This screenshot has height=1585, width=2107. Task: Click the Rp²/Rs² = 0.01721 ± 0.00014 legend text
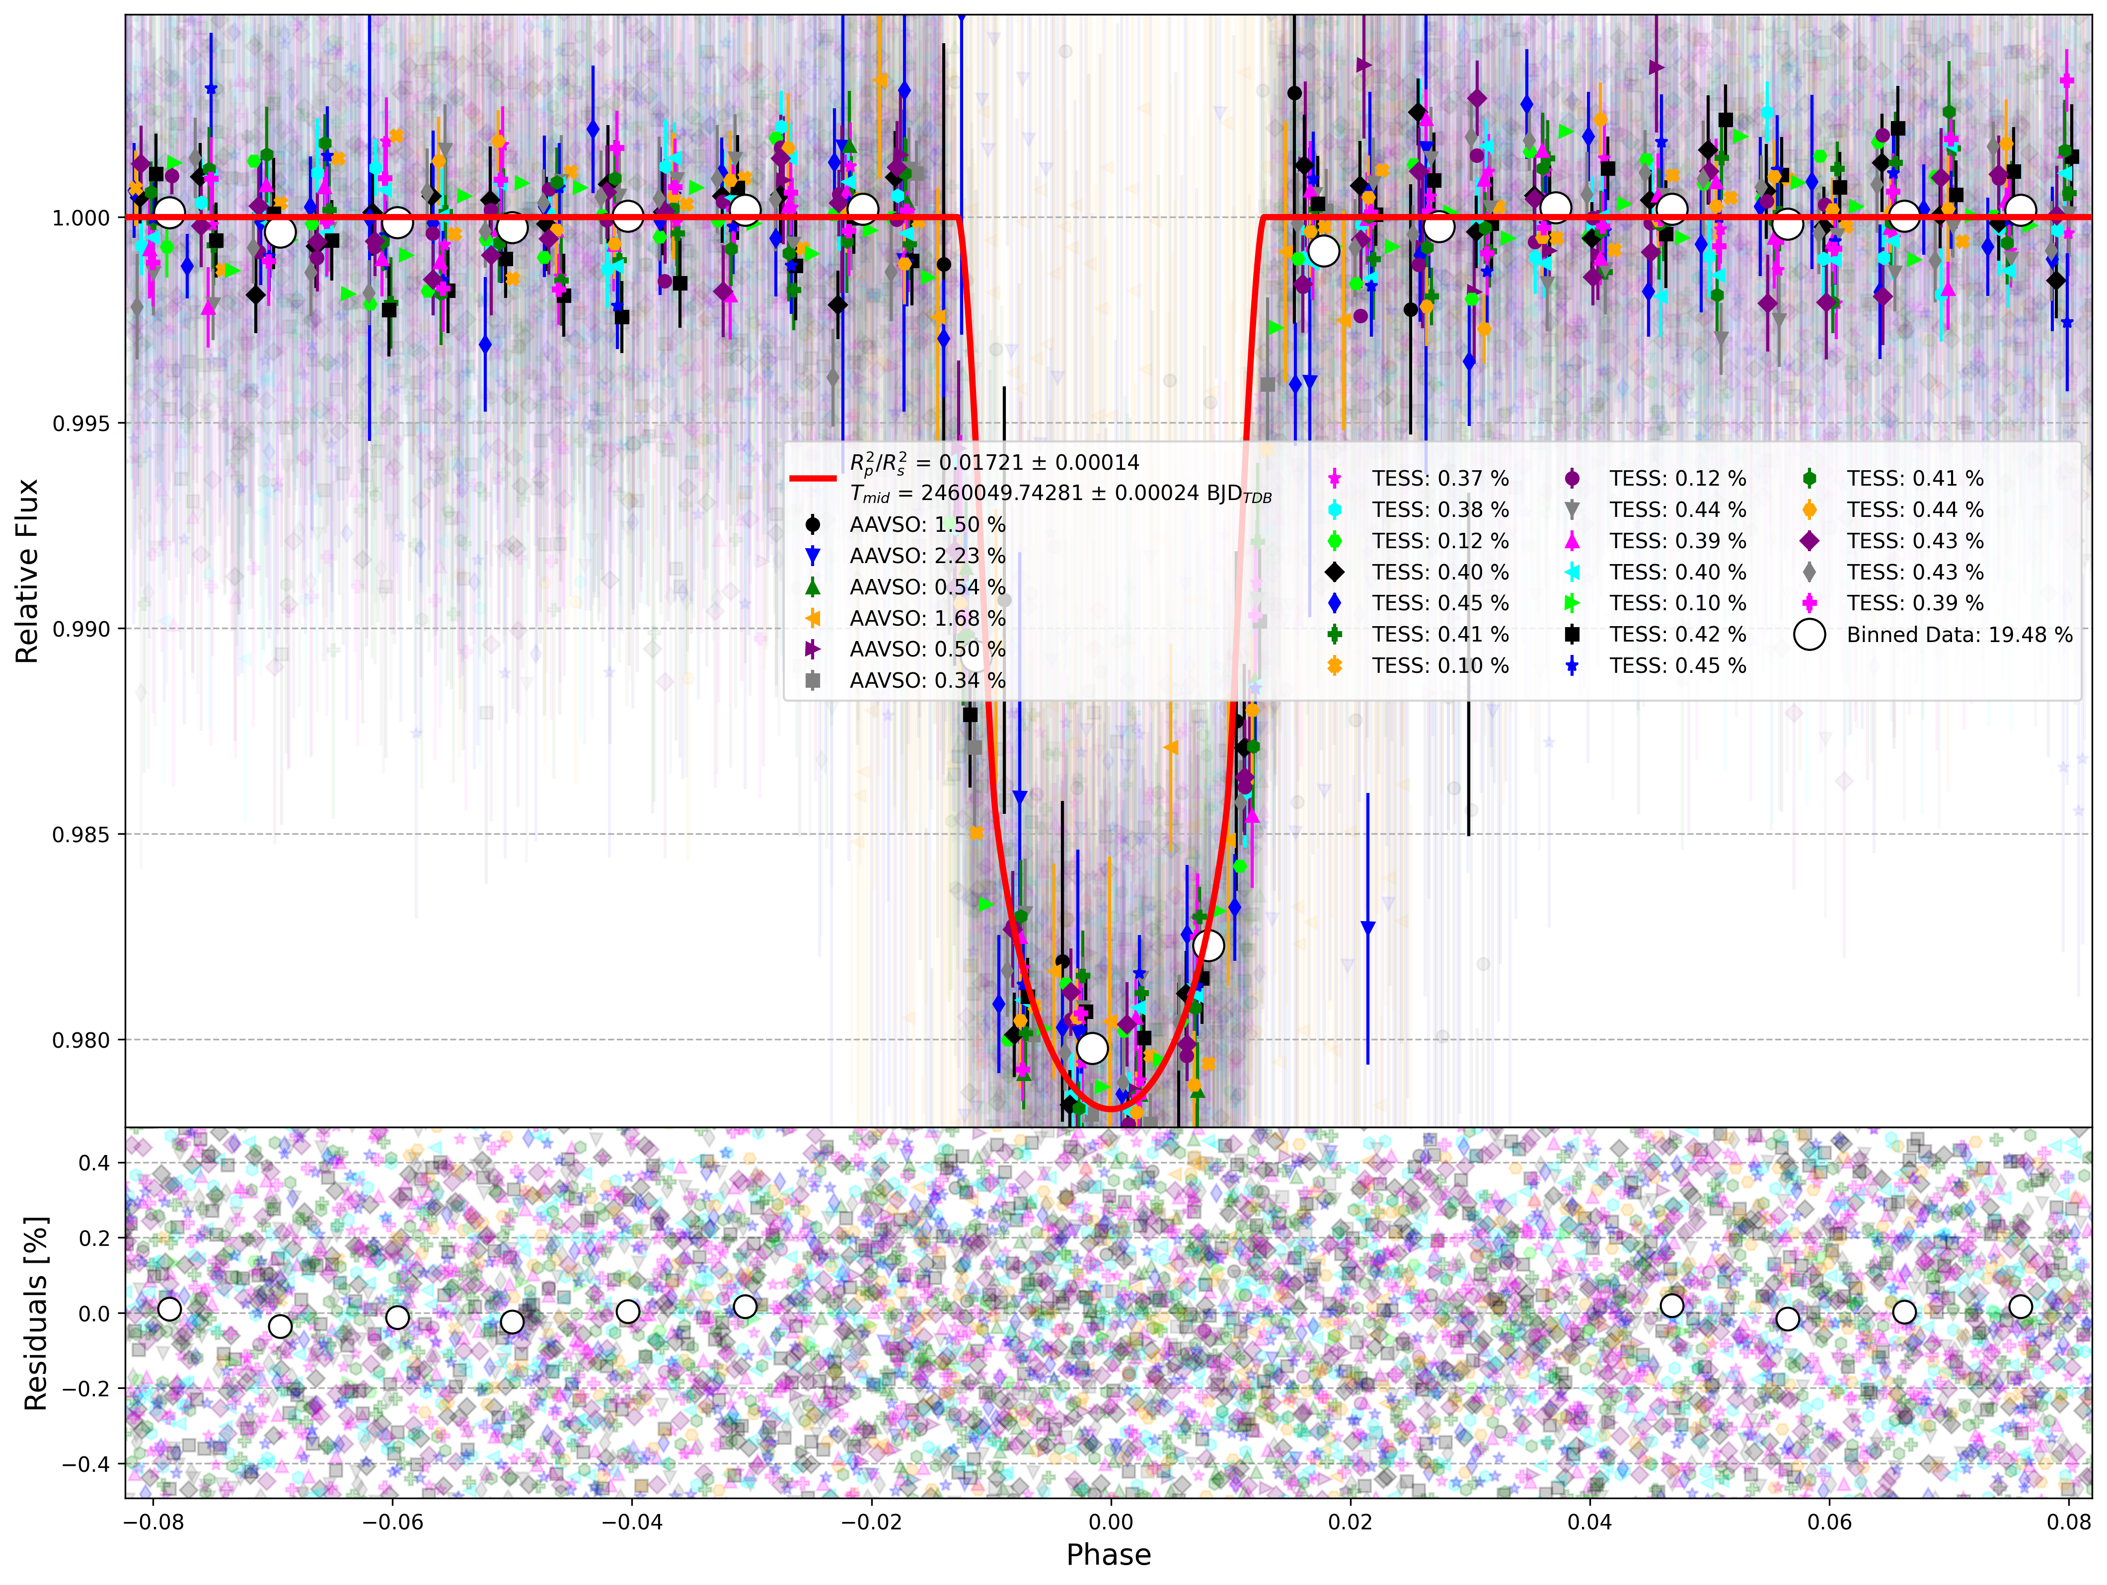click(x=994, y=464)
